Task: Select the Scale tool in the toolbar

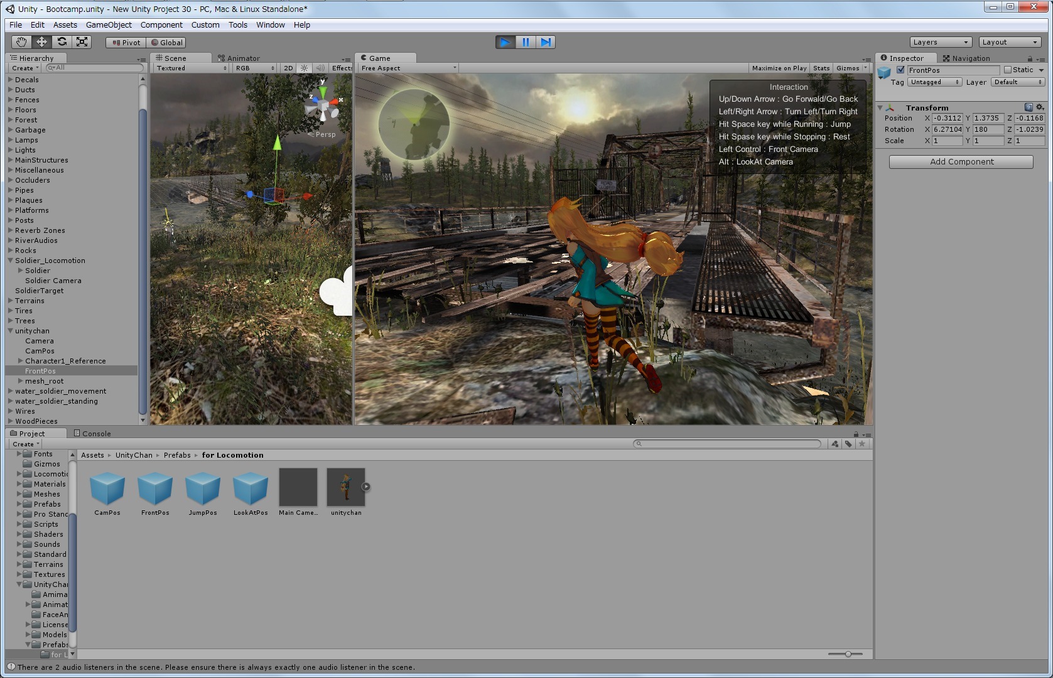Action: 82,42
